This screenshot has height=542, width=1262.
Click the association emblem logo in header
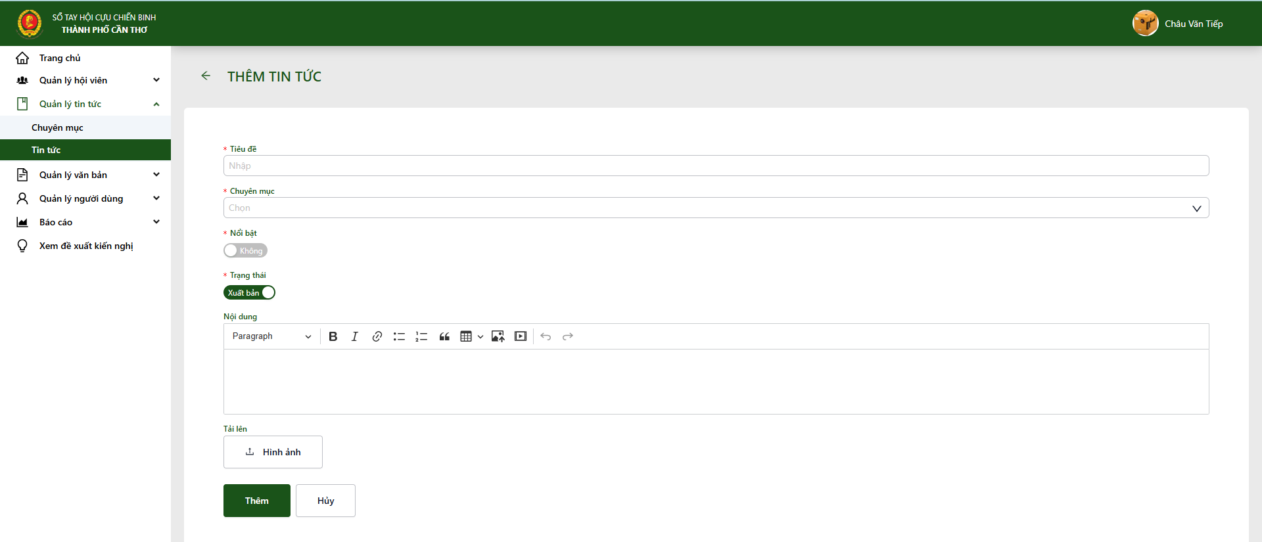tap(30, 24)
